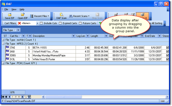Screen dimensions: 172x106
Task: Open the File menu
Action: click(6, 9)
